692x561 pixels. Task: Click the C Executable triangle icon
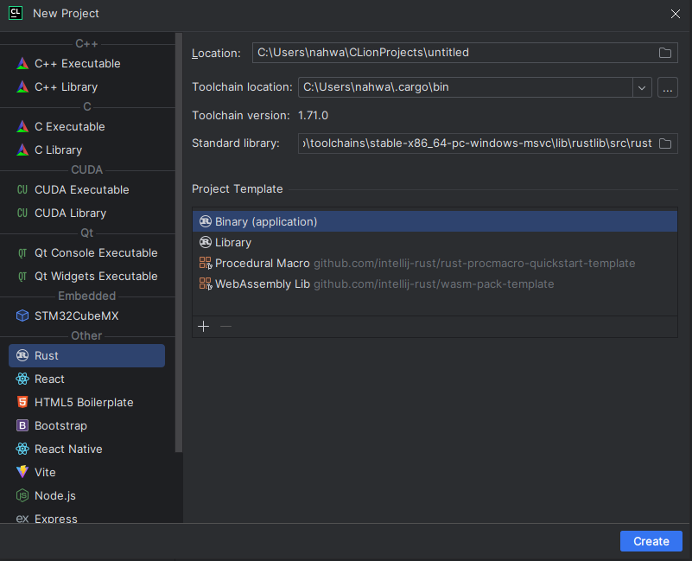[x=22, y=127]
